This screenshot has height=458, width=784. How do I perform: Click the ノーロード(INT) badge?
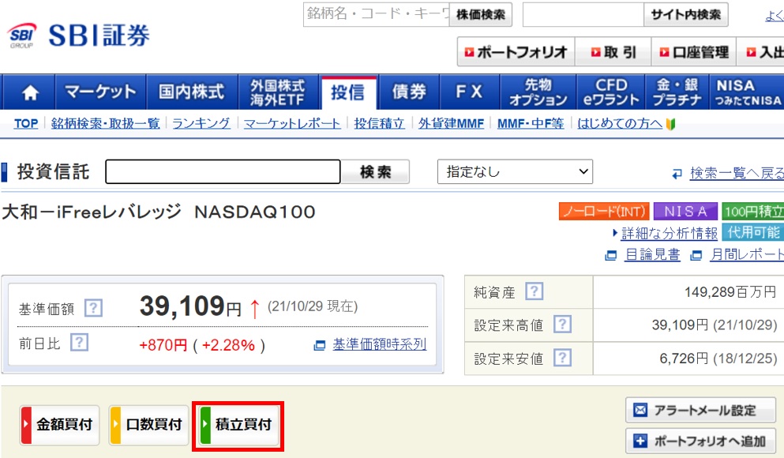(x=604, y=212)
